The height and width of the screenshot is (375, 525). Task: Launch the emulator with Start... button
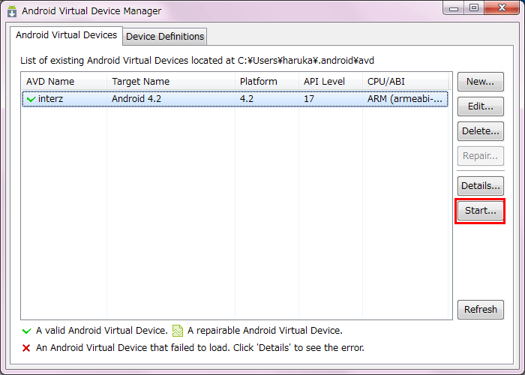coord(481,211)
